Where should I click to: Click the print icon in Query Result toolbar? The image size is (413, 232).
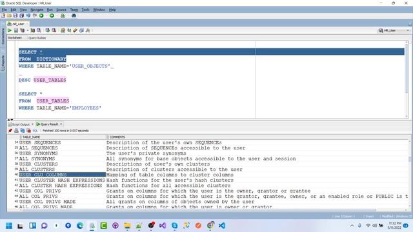pos(16,131)
